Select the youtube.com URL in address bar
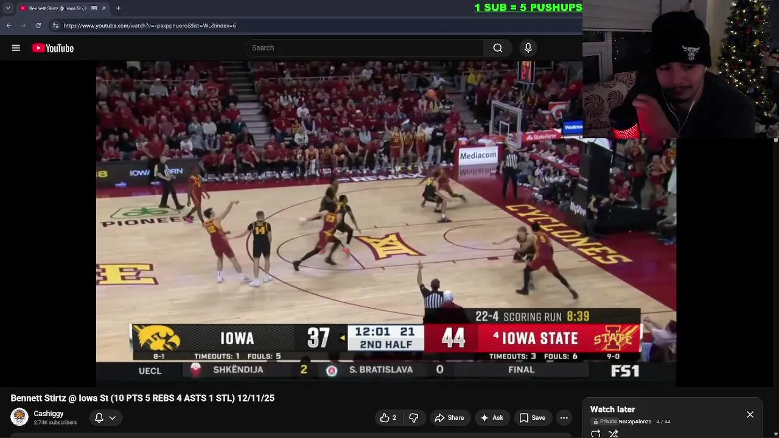 pyautogui.click(x=150, y=26)
